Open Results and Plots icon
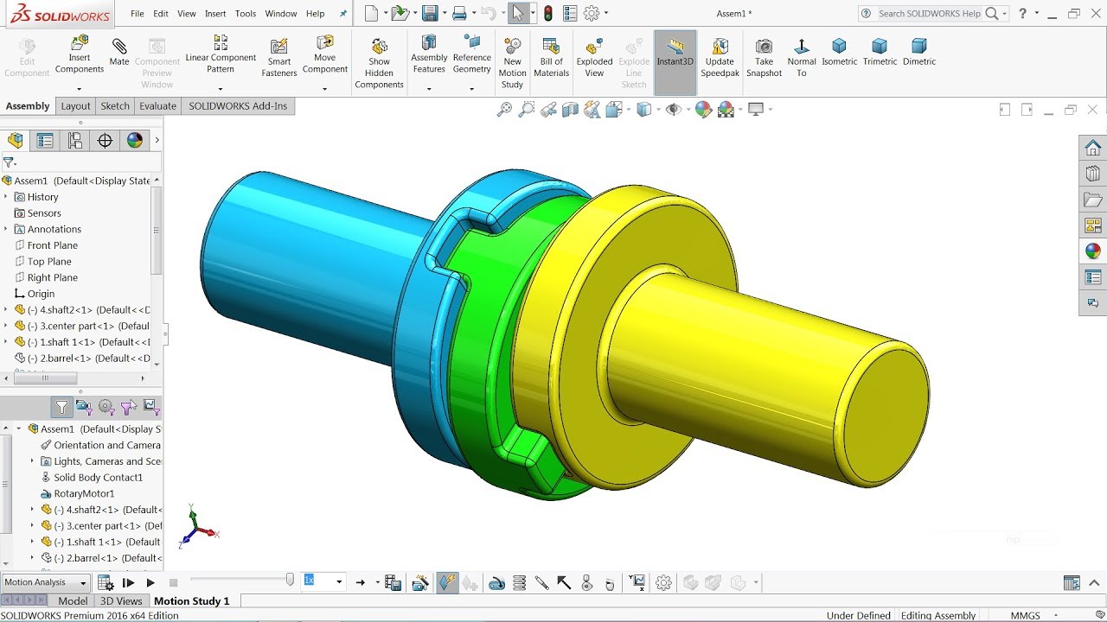This screenshot has width=1107, height=622. tap(637, 583)
